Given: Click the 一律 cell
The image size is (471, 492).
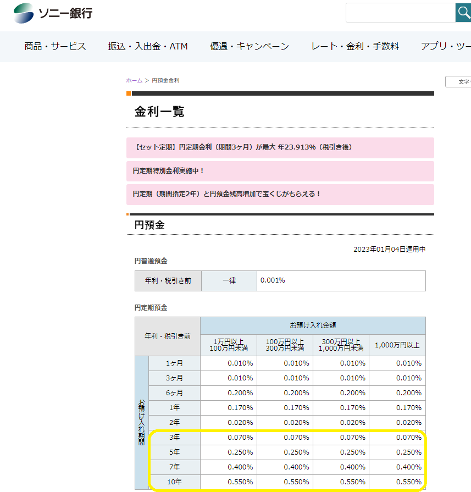Looking at the screenshot, I should (229, 281).
